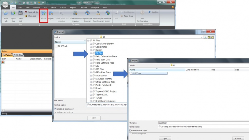This screenshot has width=249, height=140.
Task: Switch to the DL Obs tab
Action: (18, 55)
